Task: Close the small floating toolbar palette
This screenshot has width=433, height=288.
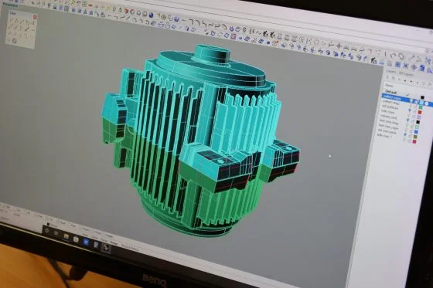Action: (x=35, y=18)
